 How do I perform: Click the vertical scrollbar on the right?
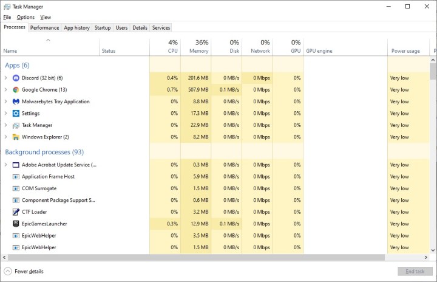(x=433, y=152)
